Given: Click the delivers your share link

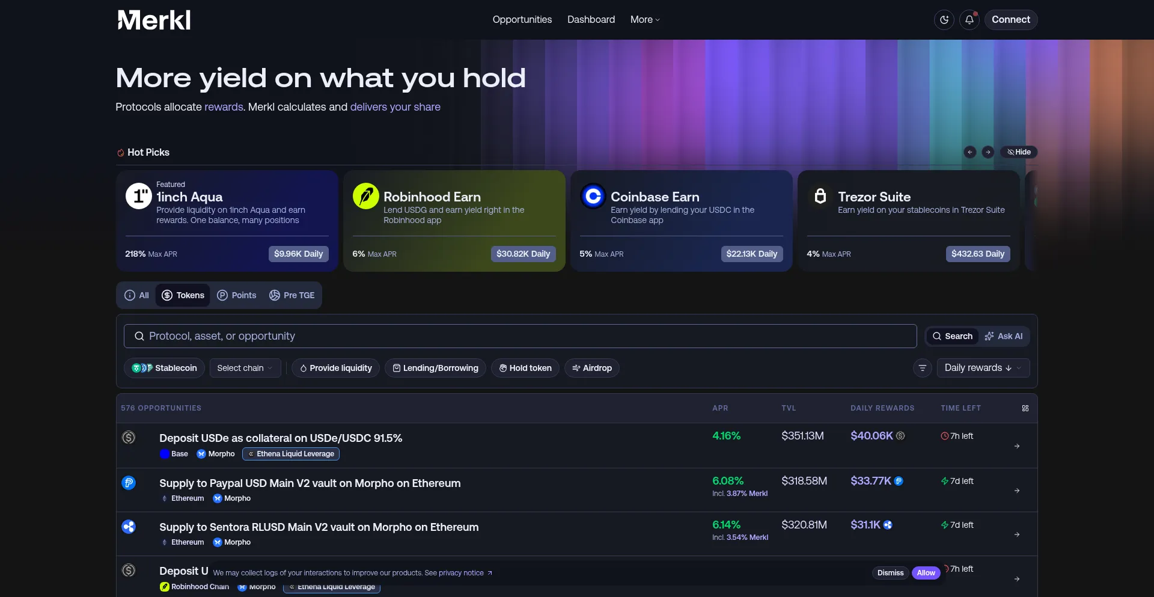Looking at the screenshot, I should coord(395,107).
